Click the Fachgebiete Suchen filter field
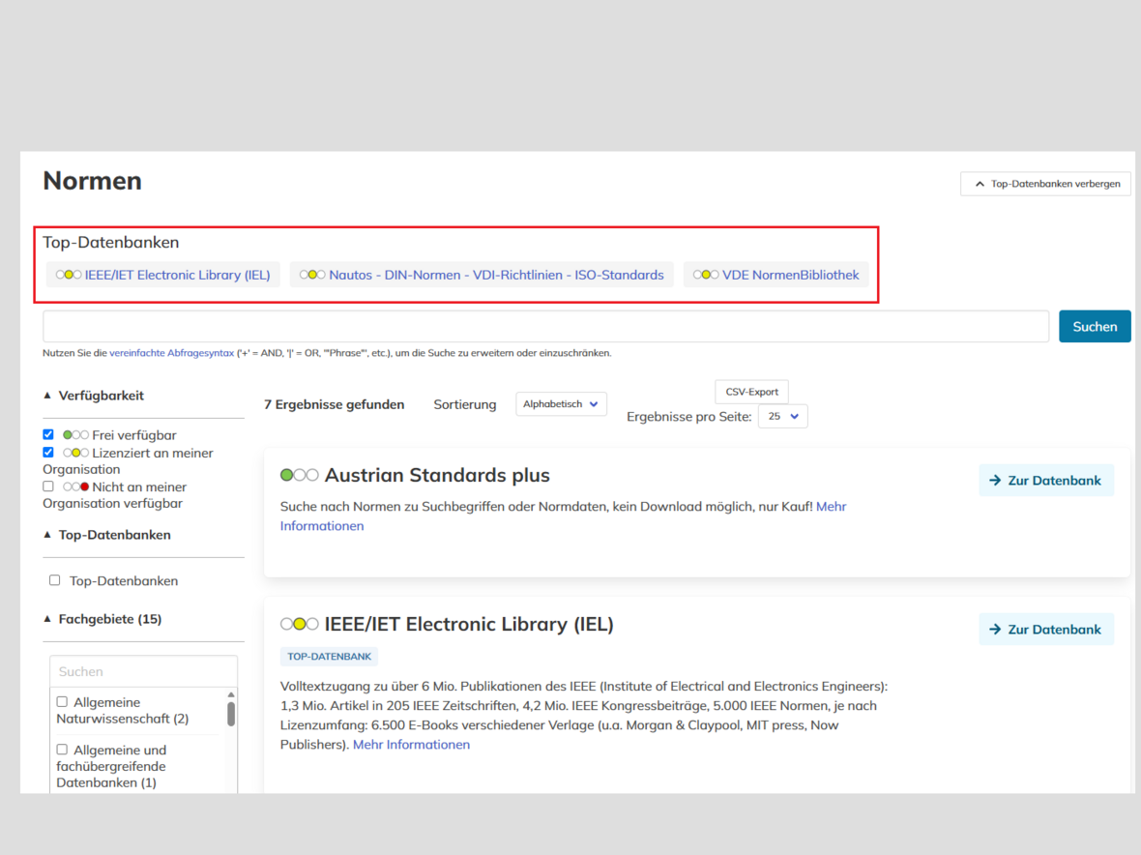The image size is (1141, 855). click(143, 671)
